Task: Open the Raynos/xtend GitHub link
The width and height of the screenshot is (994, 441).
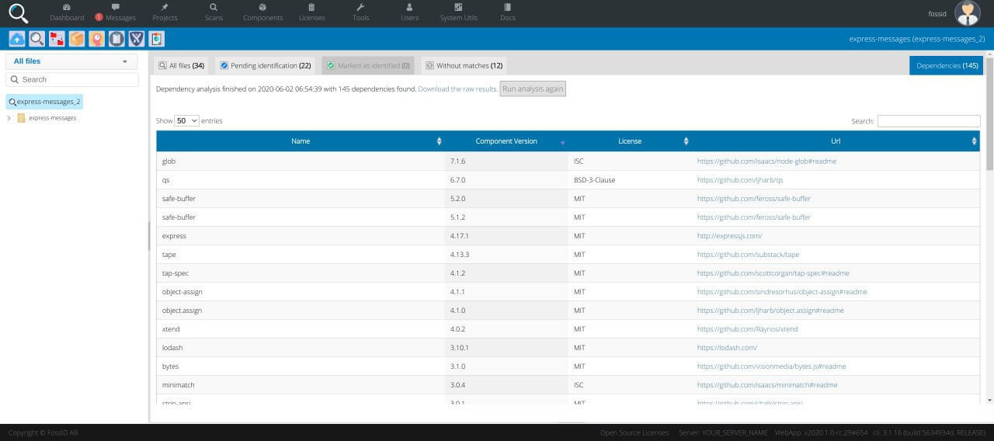Action: 747,329
